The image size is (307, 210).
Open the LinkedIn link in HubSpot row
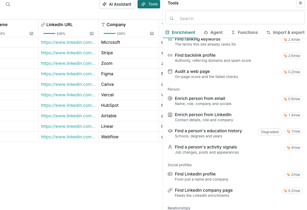coord(68,105)
